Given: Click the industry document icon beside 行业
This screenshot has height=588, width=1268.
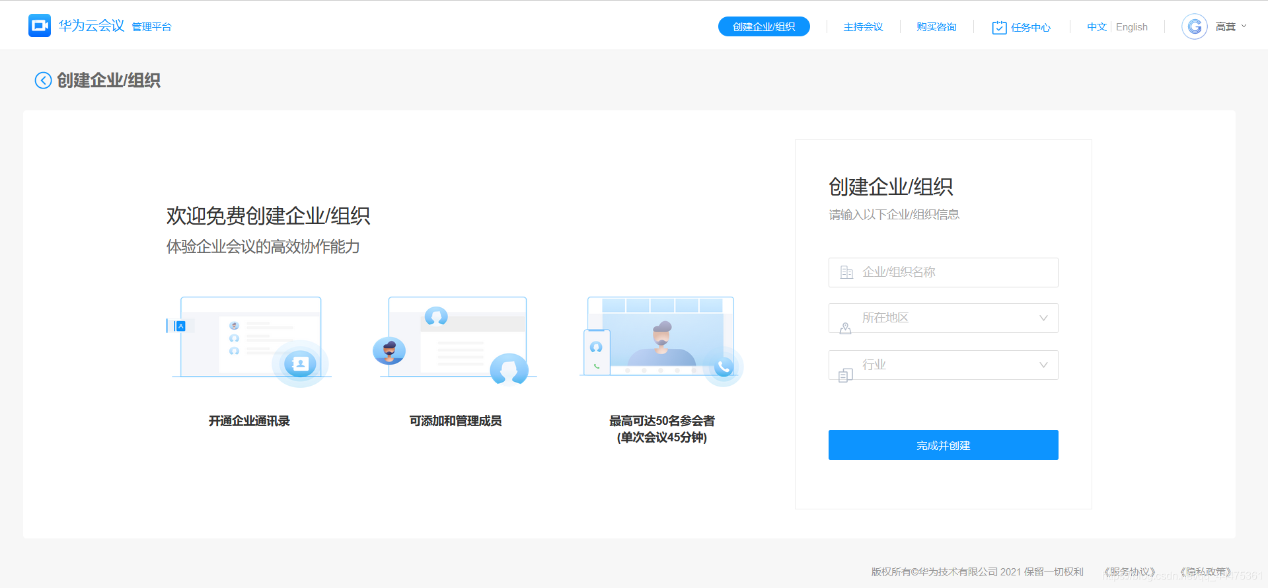Looking at the screenshot, I should (x=845, y=375).
